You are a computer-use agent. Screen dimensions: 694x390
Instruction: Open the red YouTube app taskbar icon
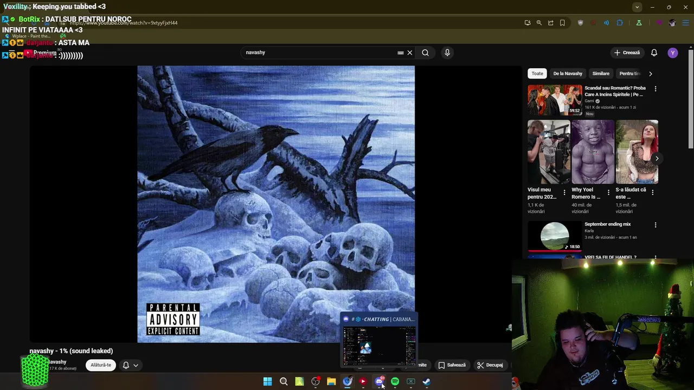(363, 381)
